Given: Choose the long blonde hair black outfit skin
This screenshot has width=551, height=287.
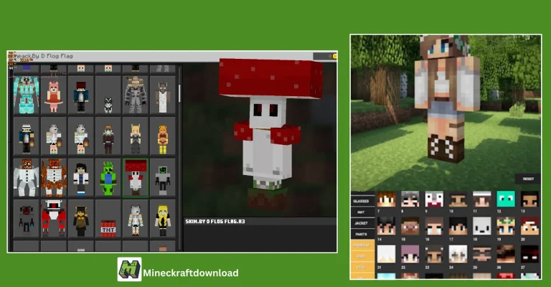Looking at the screenshot, I should click(163, 219).
